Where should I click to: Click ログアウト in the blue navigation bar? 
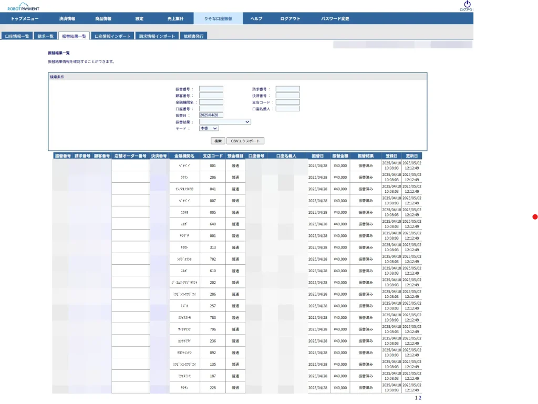click(x=290, y=18)
